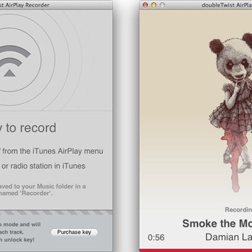
Task: Click the Purchase key button
Action: click(74, 232)
